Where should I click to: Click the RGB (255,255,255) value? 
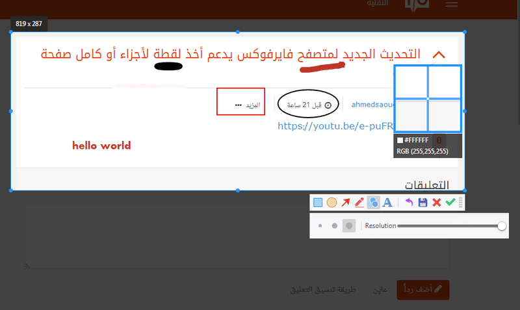[422, 151]
